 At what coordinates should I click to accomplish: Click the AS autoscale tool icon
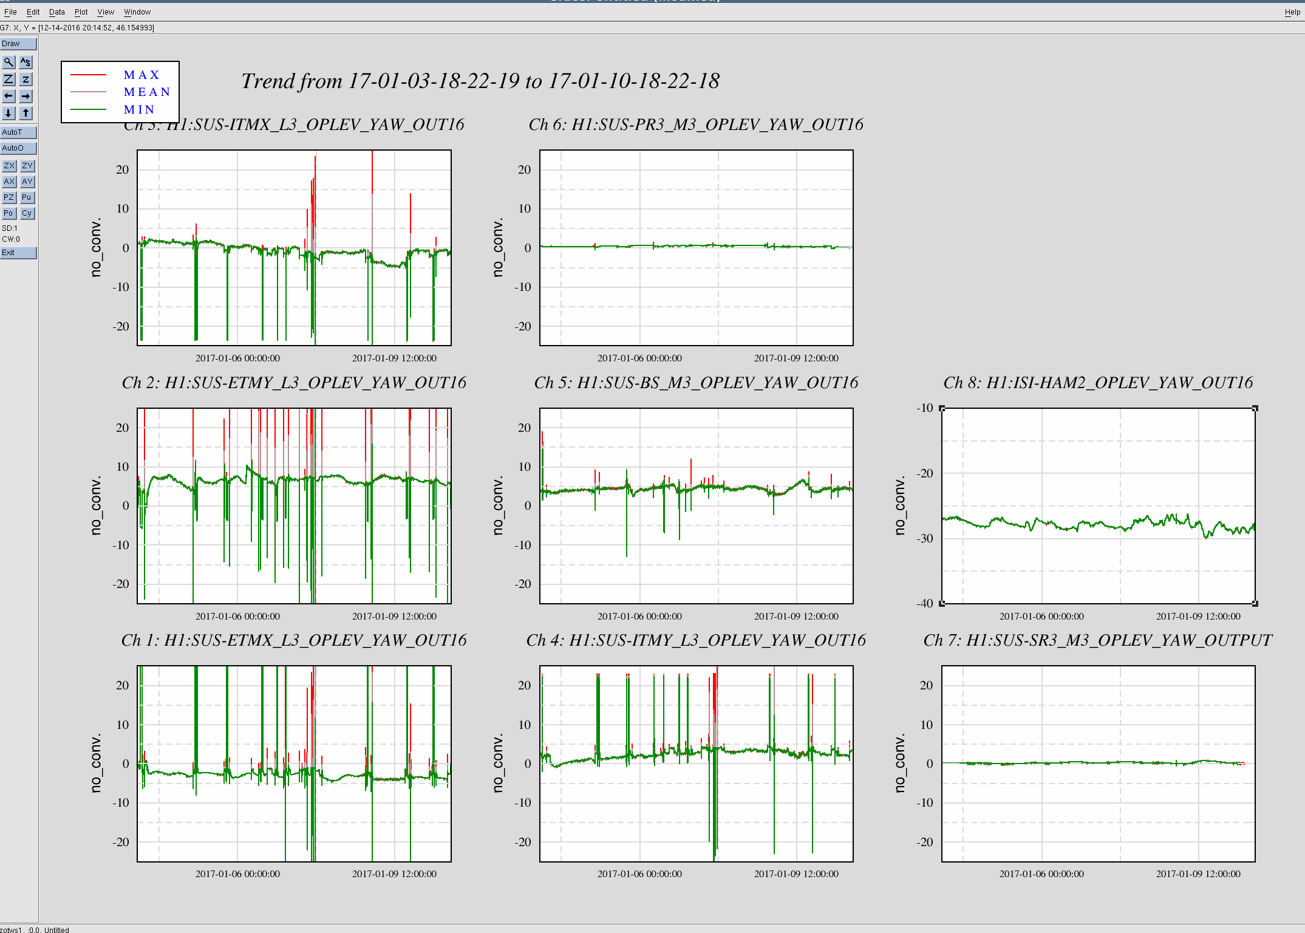point(26,62)
